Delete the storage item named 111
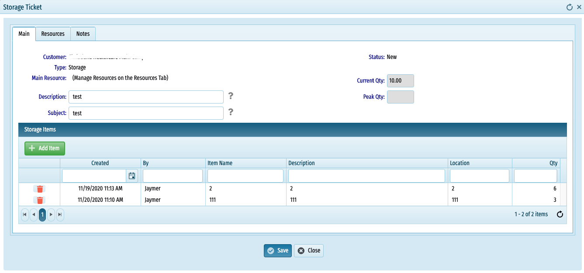584x273 pixels. pos(40,200)
